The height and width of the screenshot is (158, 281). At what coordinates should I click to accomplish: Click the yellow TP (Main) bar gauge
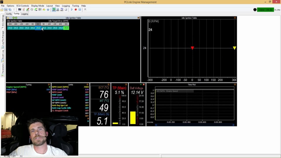point(115,123)
